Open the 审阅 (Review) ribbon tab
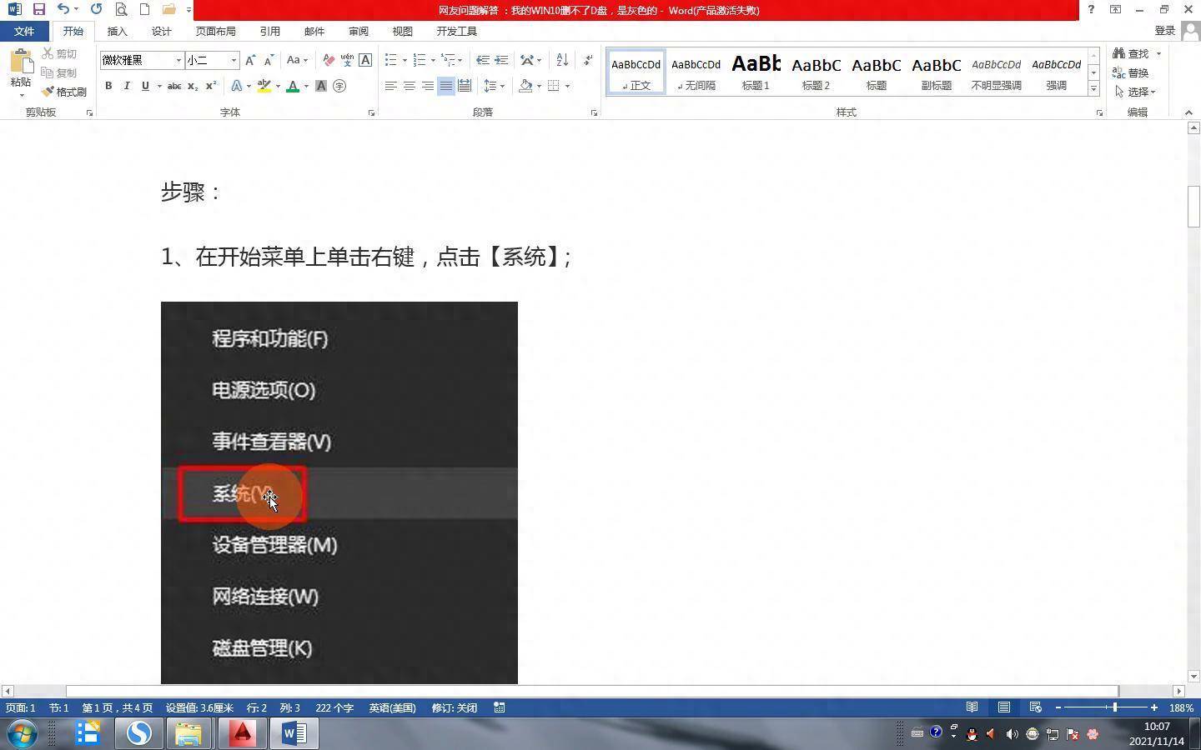 point(358,31)
